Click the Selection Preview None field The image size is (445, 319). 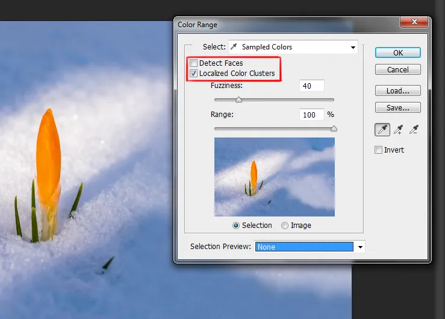[x=304, y=247]
